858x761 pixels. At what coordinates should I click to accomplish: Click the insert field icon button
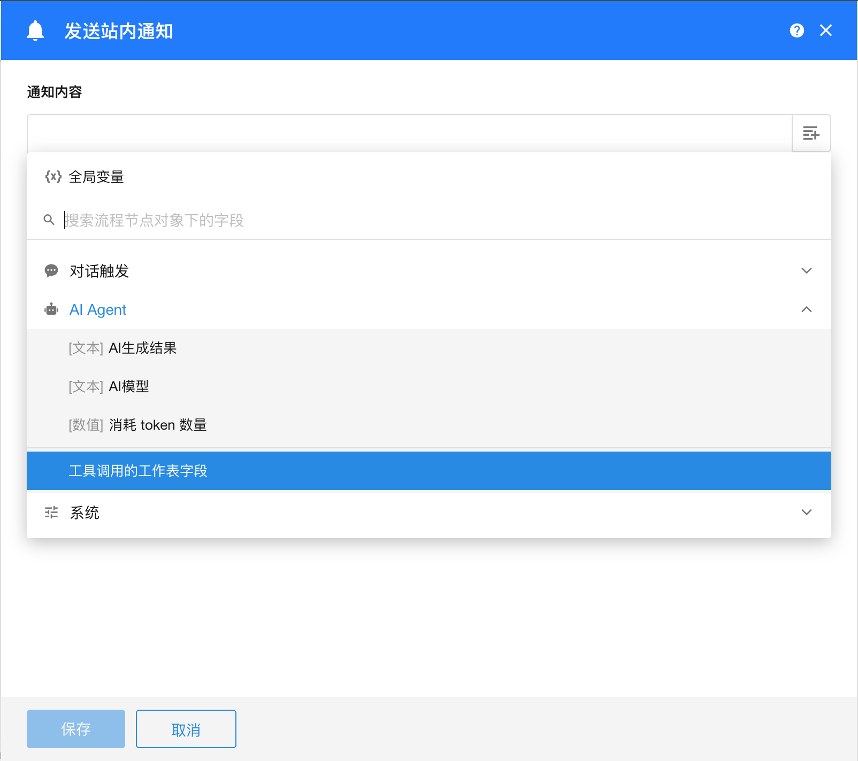[x=811, y=133]
